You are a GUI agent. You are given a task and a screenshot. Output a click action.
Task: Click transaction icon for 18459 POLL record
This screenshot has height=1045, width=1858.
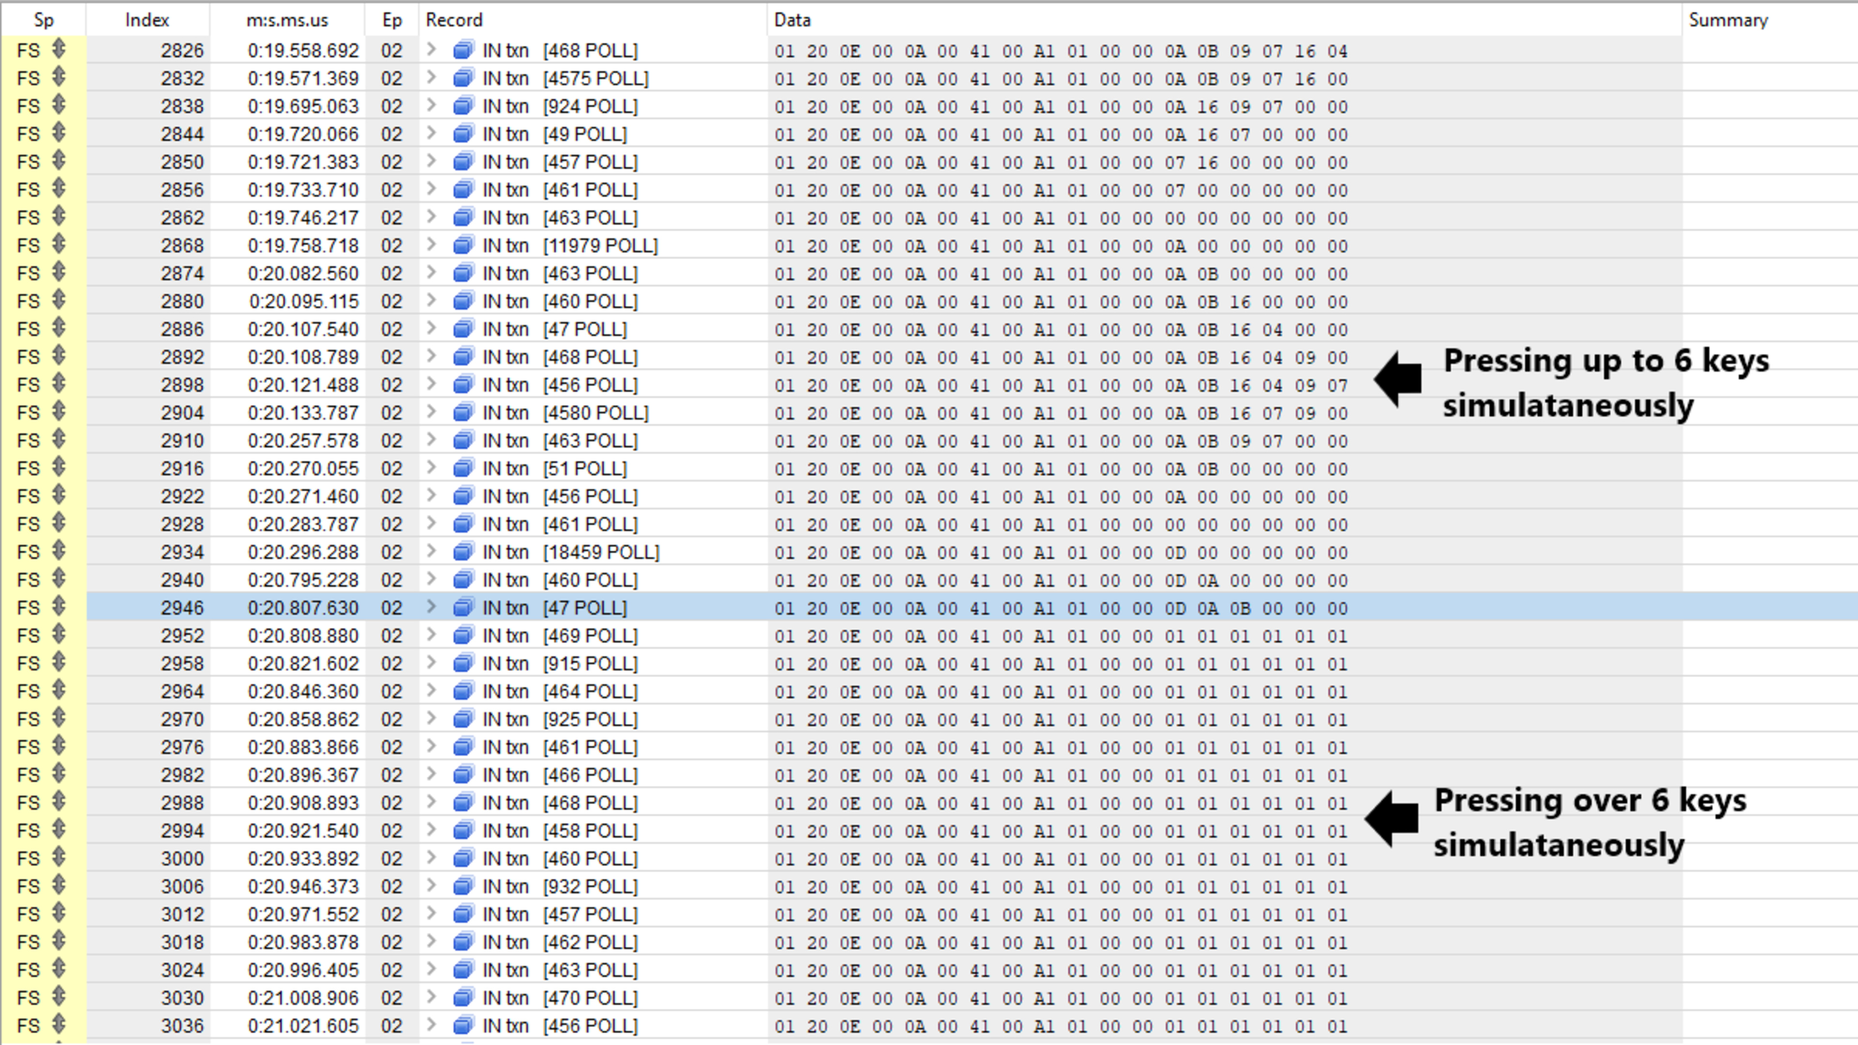coord(463,552)
